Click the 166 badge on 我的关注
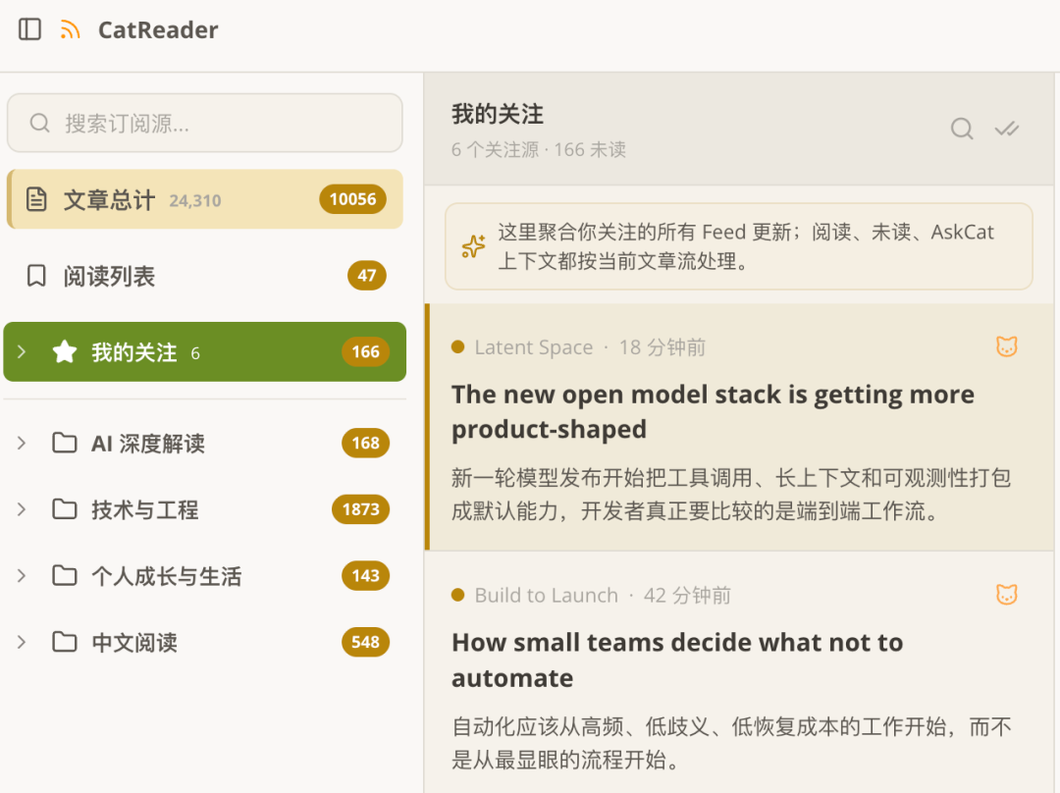 366,351
